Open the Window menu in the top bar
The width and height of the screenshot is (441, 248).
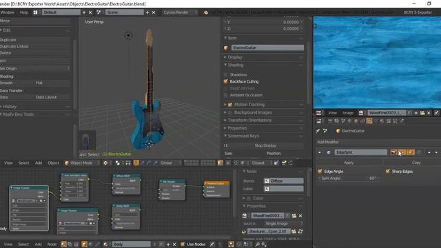[8, 12]
